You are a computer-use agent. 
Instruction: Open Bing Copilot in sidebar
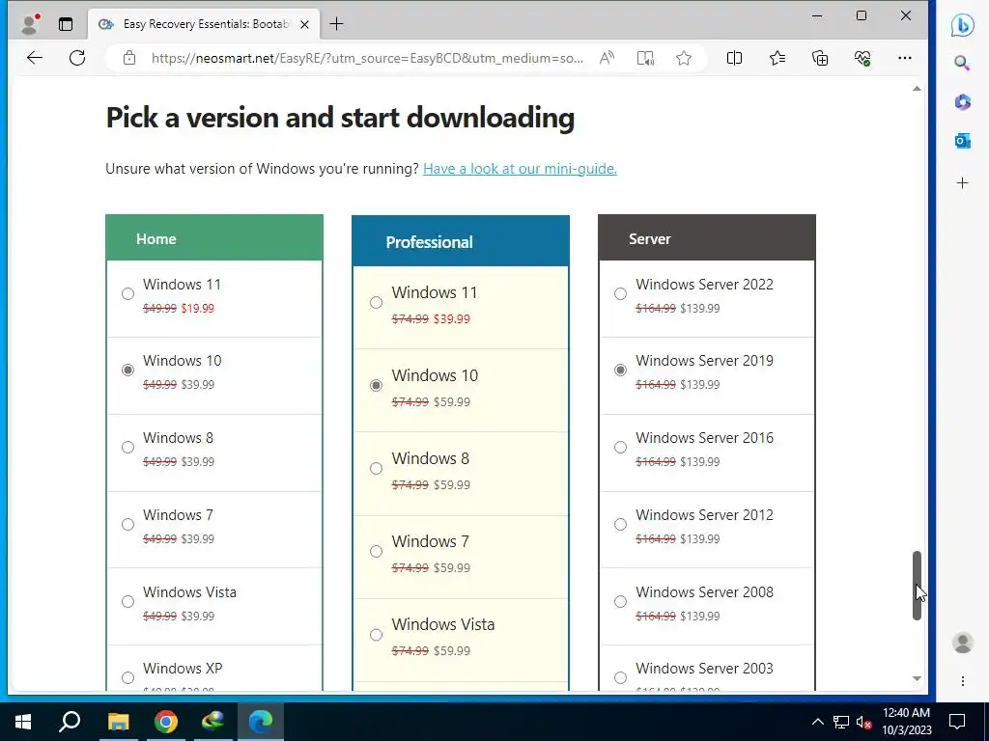(x=963, y=25)
